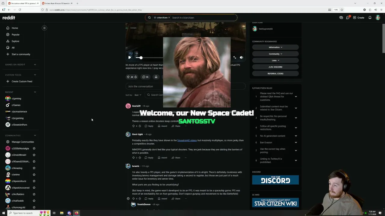Open the Sort by Best dropdown

tap(138, 95)
